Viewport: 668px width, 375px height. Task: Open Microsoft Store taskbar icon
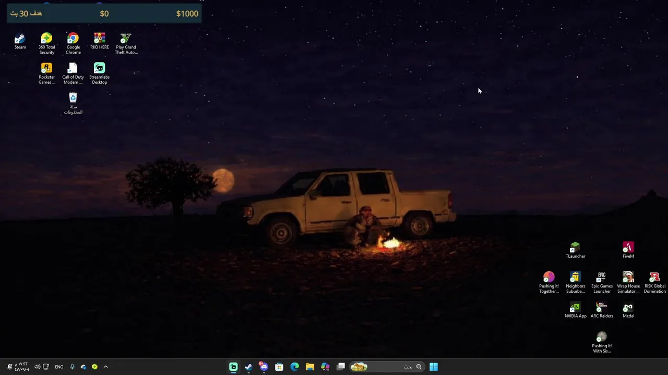[279, 367]
